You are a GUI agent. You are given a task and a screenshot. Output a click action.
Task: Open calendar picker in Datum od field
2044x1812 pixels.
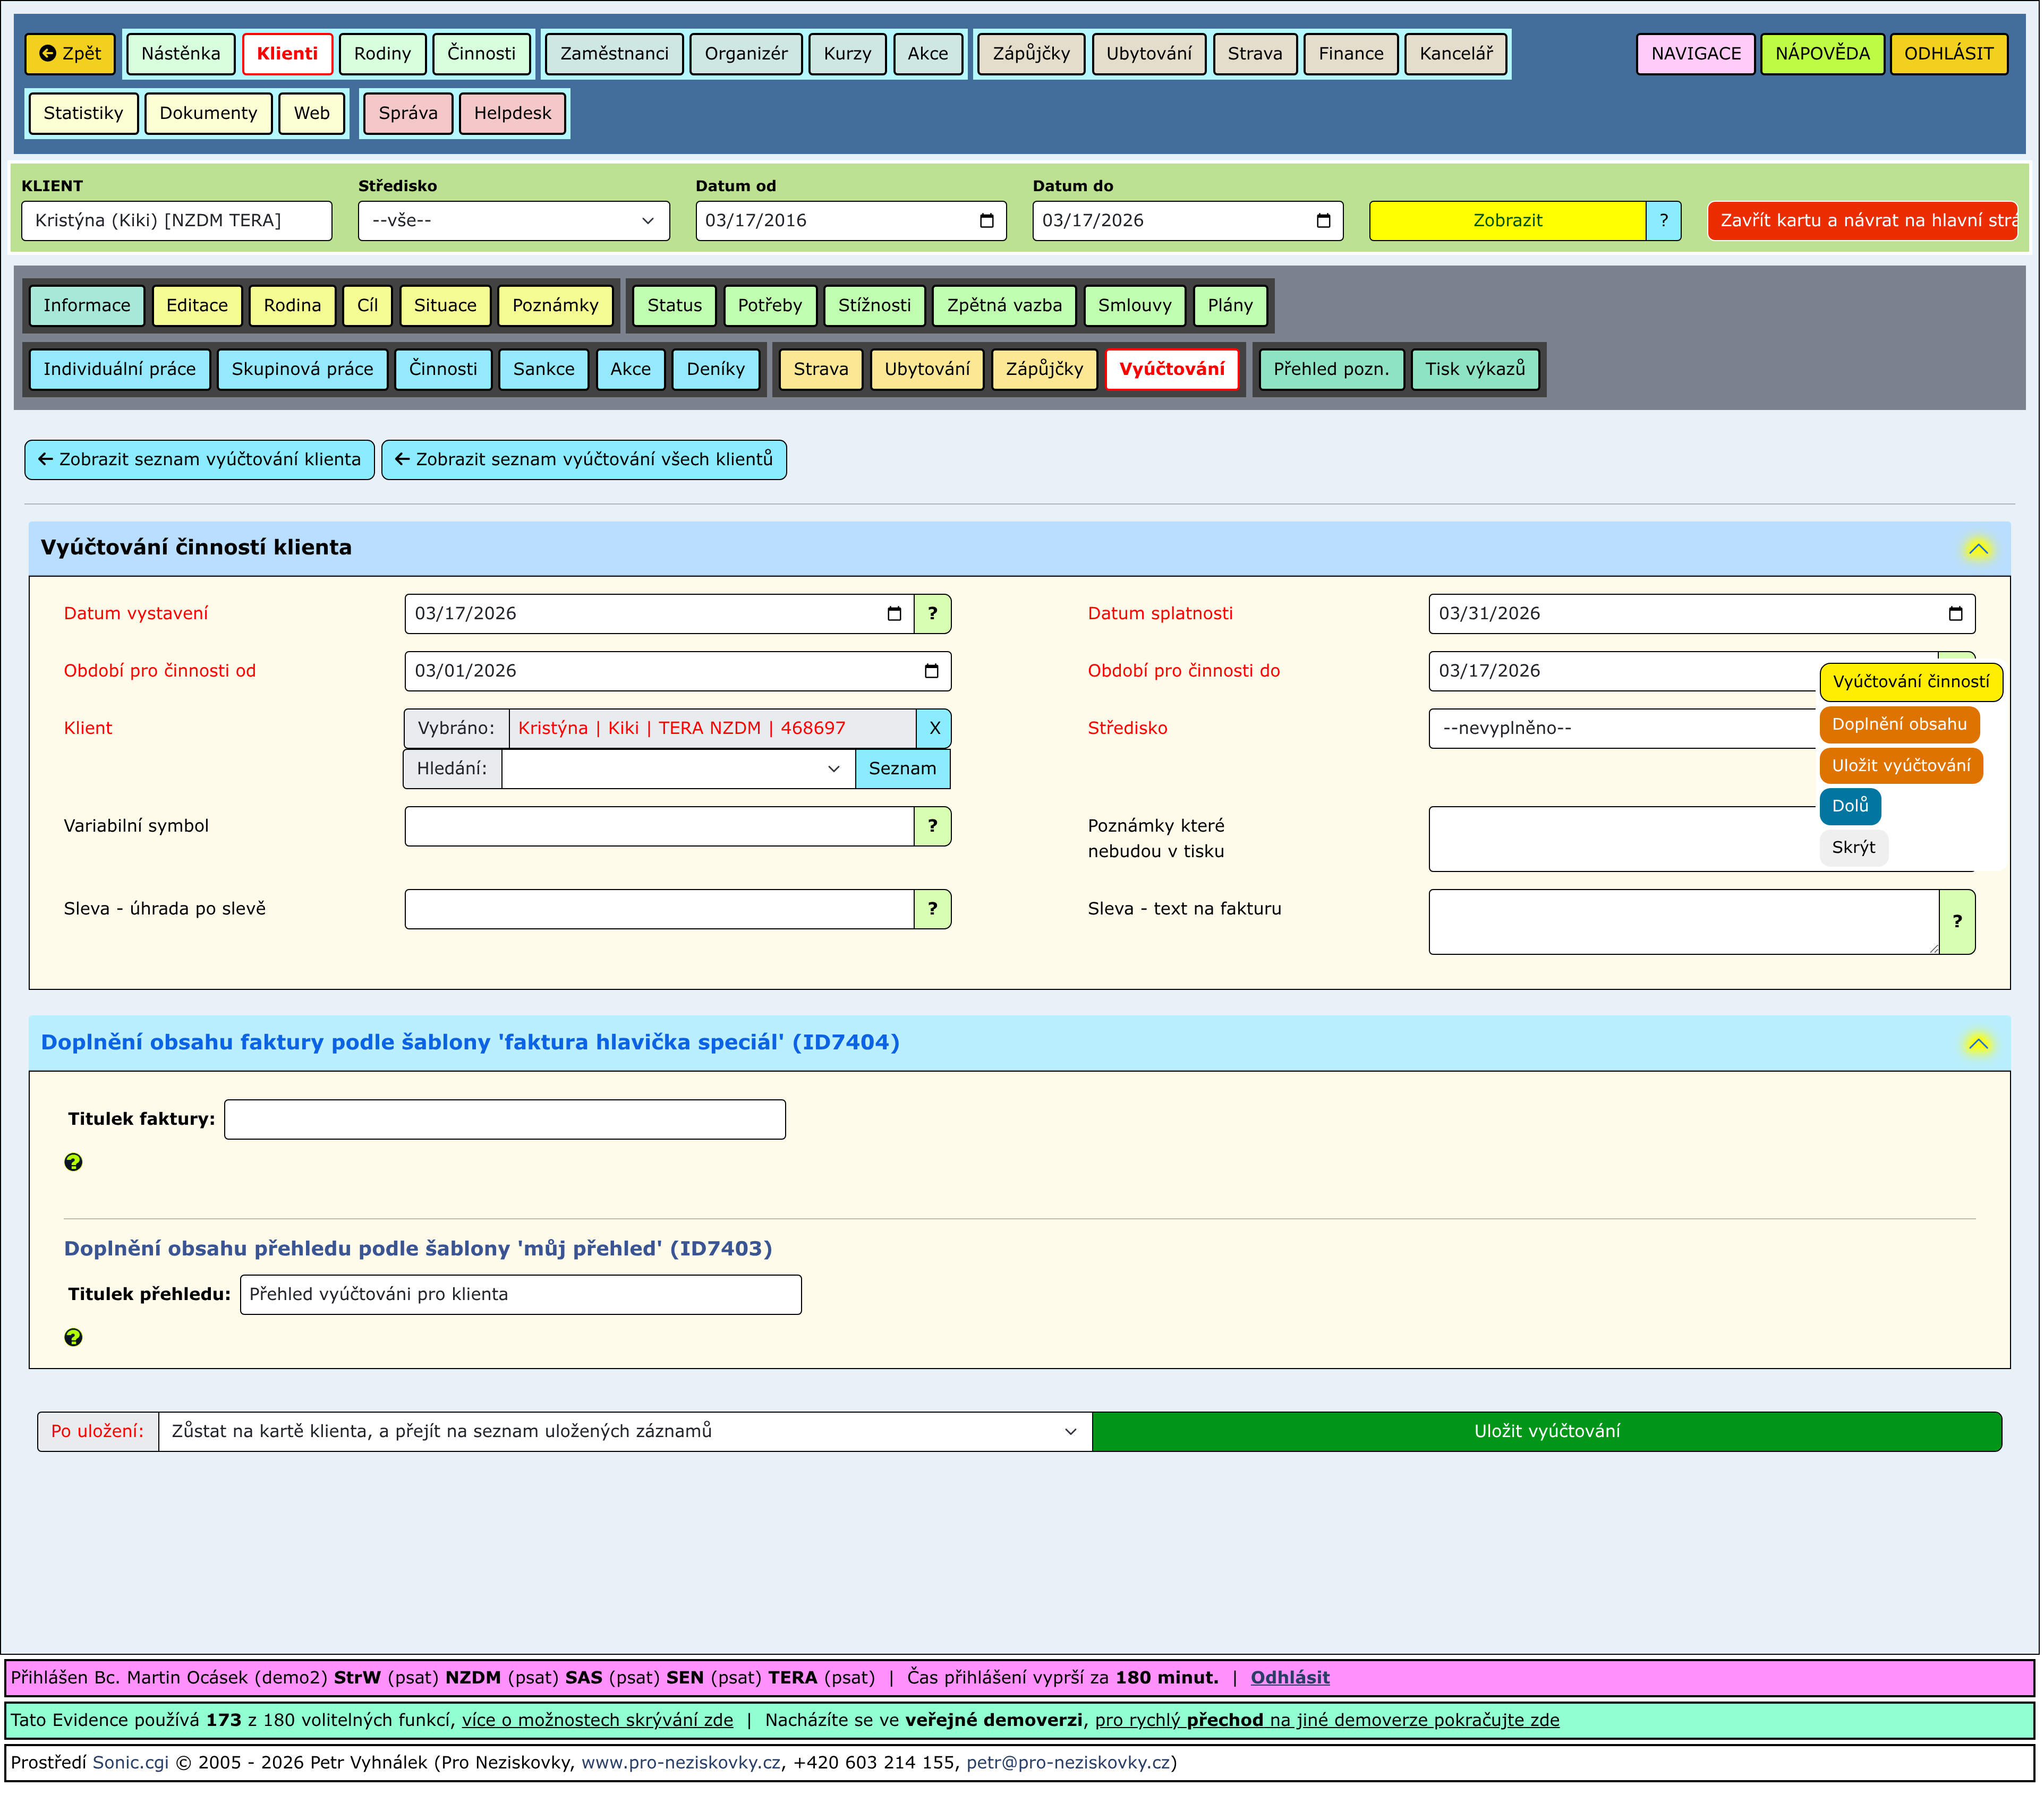point(988,221)
